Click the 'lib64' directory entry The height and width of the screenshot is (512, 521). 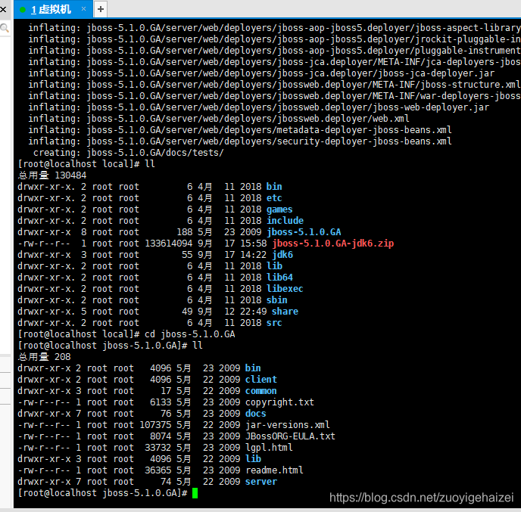point(279,278)
